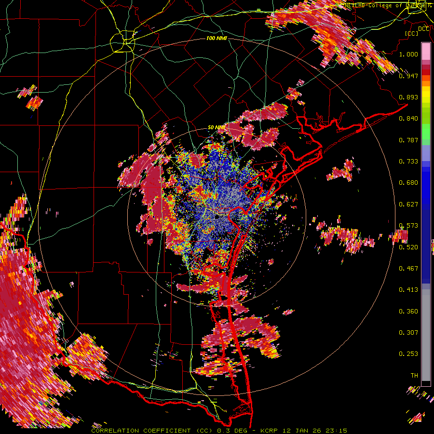Screen dimensions: 434x434
Task: Click the 0.840 legend value
Action: [x=408, y=119]
